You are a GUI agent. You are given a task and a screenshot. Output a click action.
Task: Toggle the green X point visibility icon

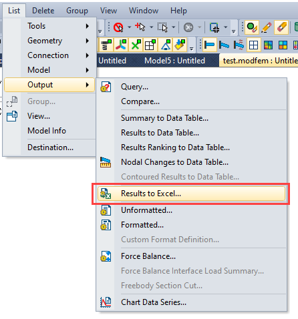click(x=136, y=45)
